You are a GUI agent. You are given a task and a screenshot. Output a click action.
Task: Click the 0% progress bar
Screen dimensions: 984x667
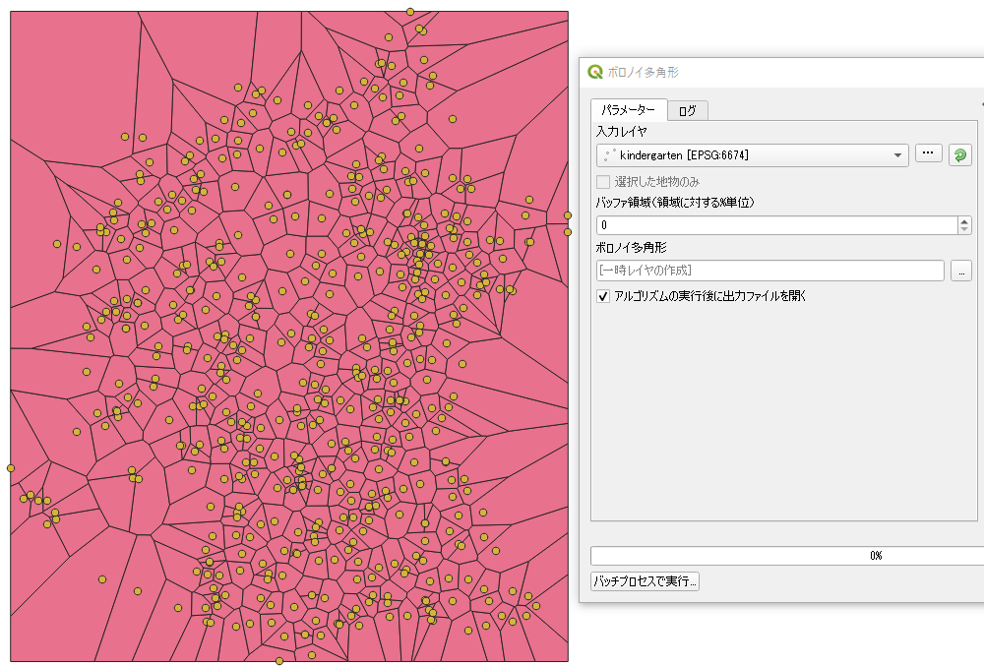pyautogui.click(x=787, y=555)
